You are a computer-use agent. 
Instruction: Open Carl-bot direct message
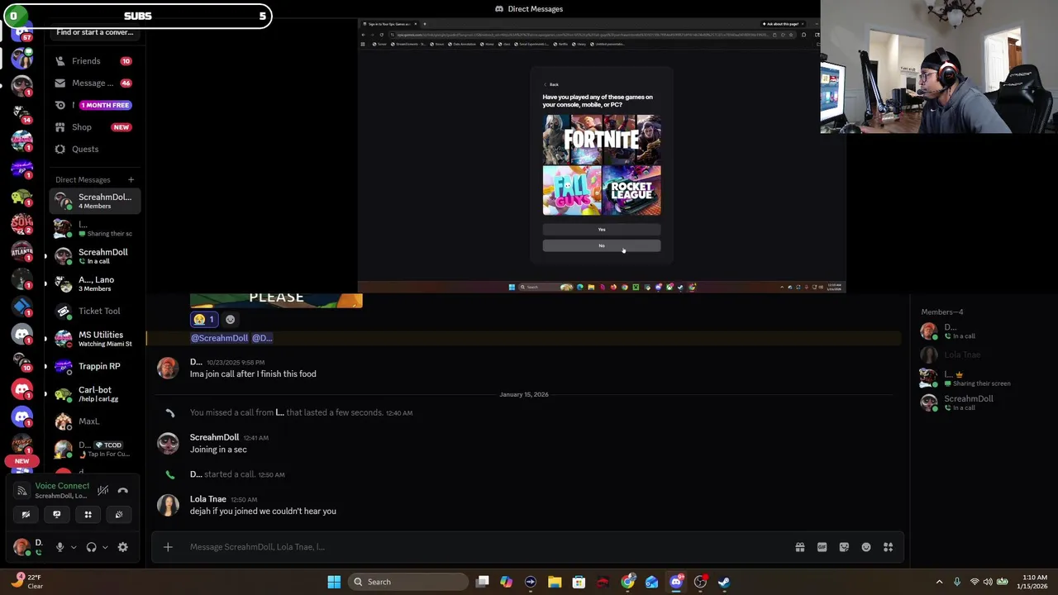coord(95,393)
